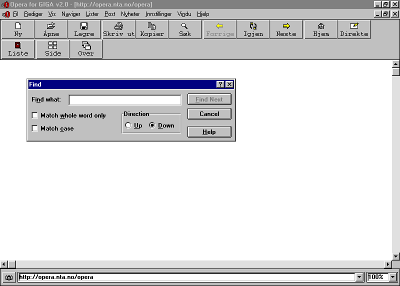Click the Help button in Find dialog
Viewport: 400px width, 286px height.
coord(209,132)
